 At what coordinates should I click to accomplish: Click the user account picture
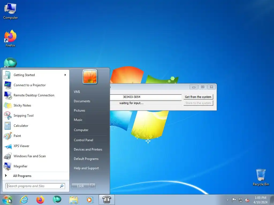(90, 77)
